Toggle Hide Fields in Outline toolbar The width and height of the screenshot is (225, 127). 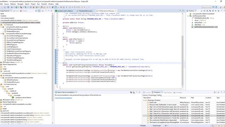pos(210,11)
